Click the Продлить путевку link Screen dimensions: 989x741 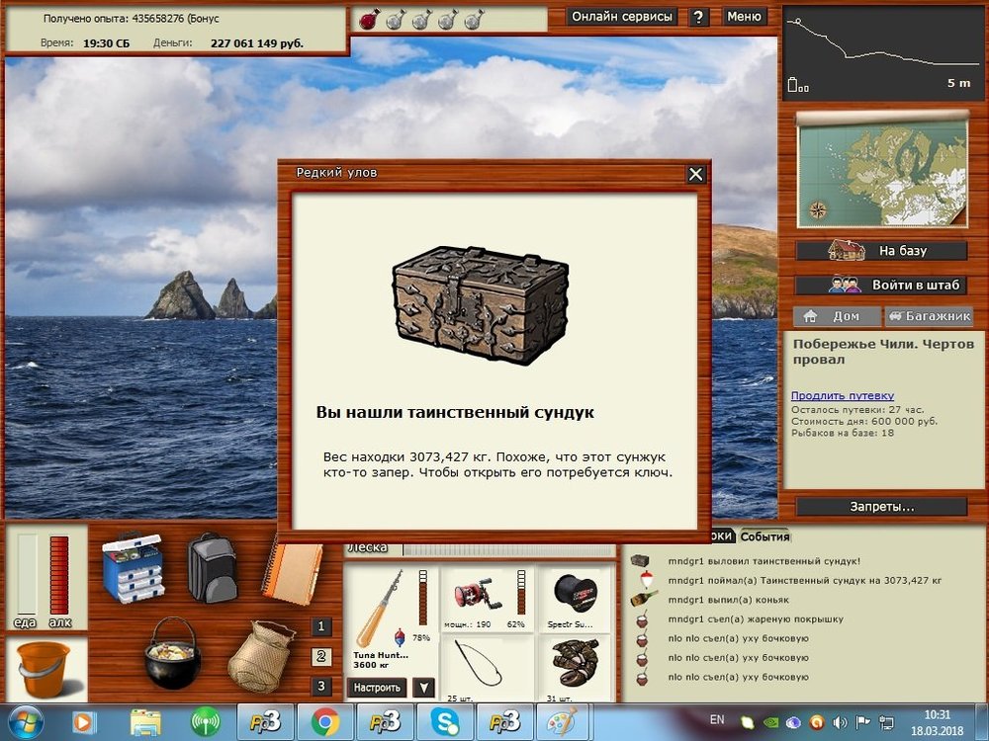(x=842, y=396)
